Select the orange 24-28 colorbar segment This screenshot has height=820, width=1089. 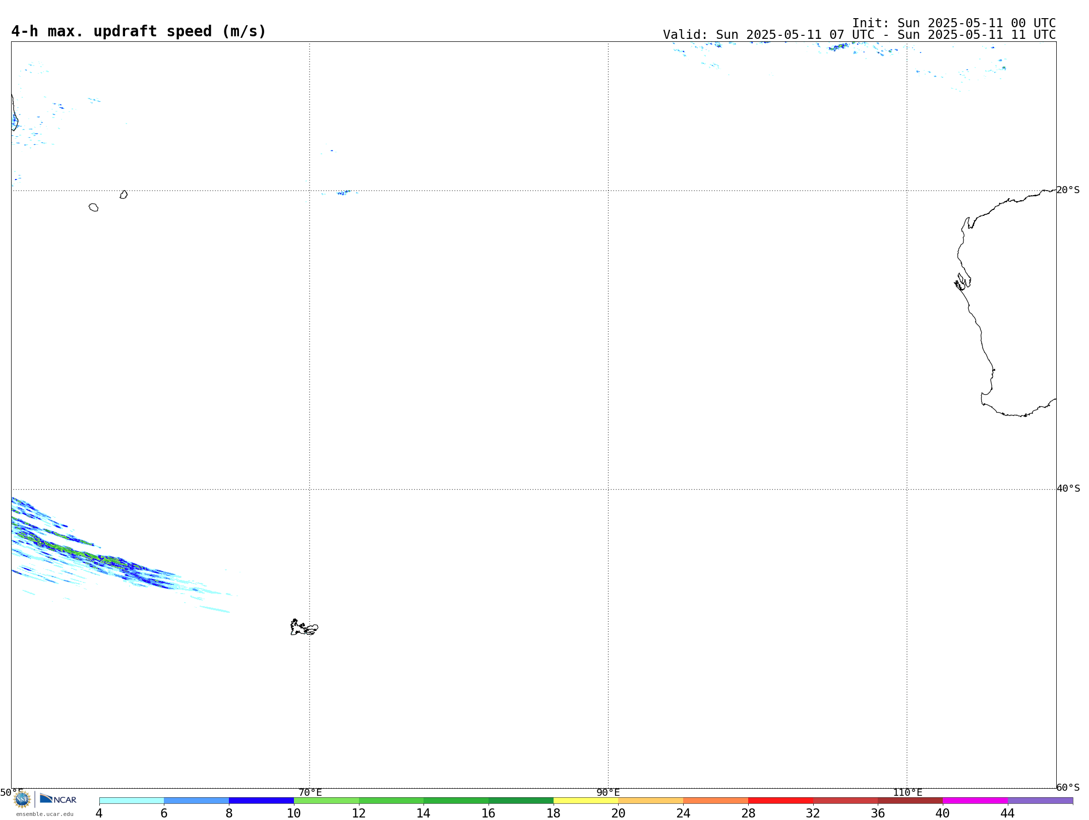click(x=716, y=801)
